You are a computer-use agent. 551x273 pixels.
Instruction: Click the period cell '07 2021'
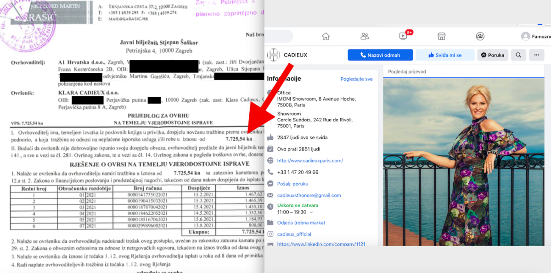click(x=86, y=226)
